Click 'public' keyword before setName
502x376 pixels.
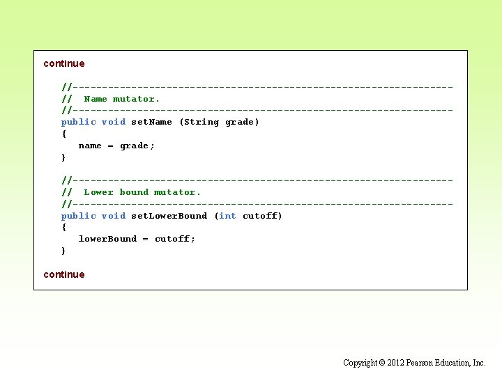78,122
